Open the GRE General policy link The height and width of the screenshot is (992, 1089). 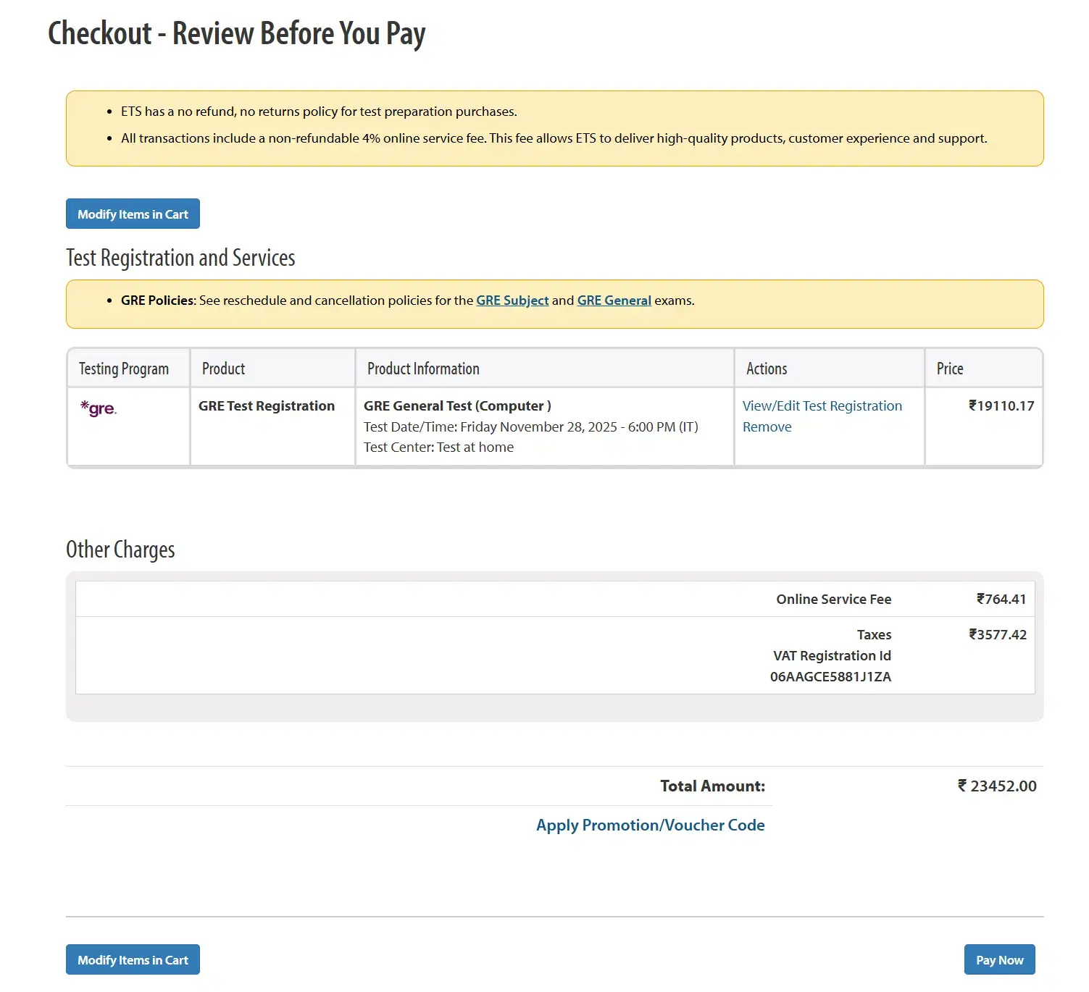(x=614, y=300)
